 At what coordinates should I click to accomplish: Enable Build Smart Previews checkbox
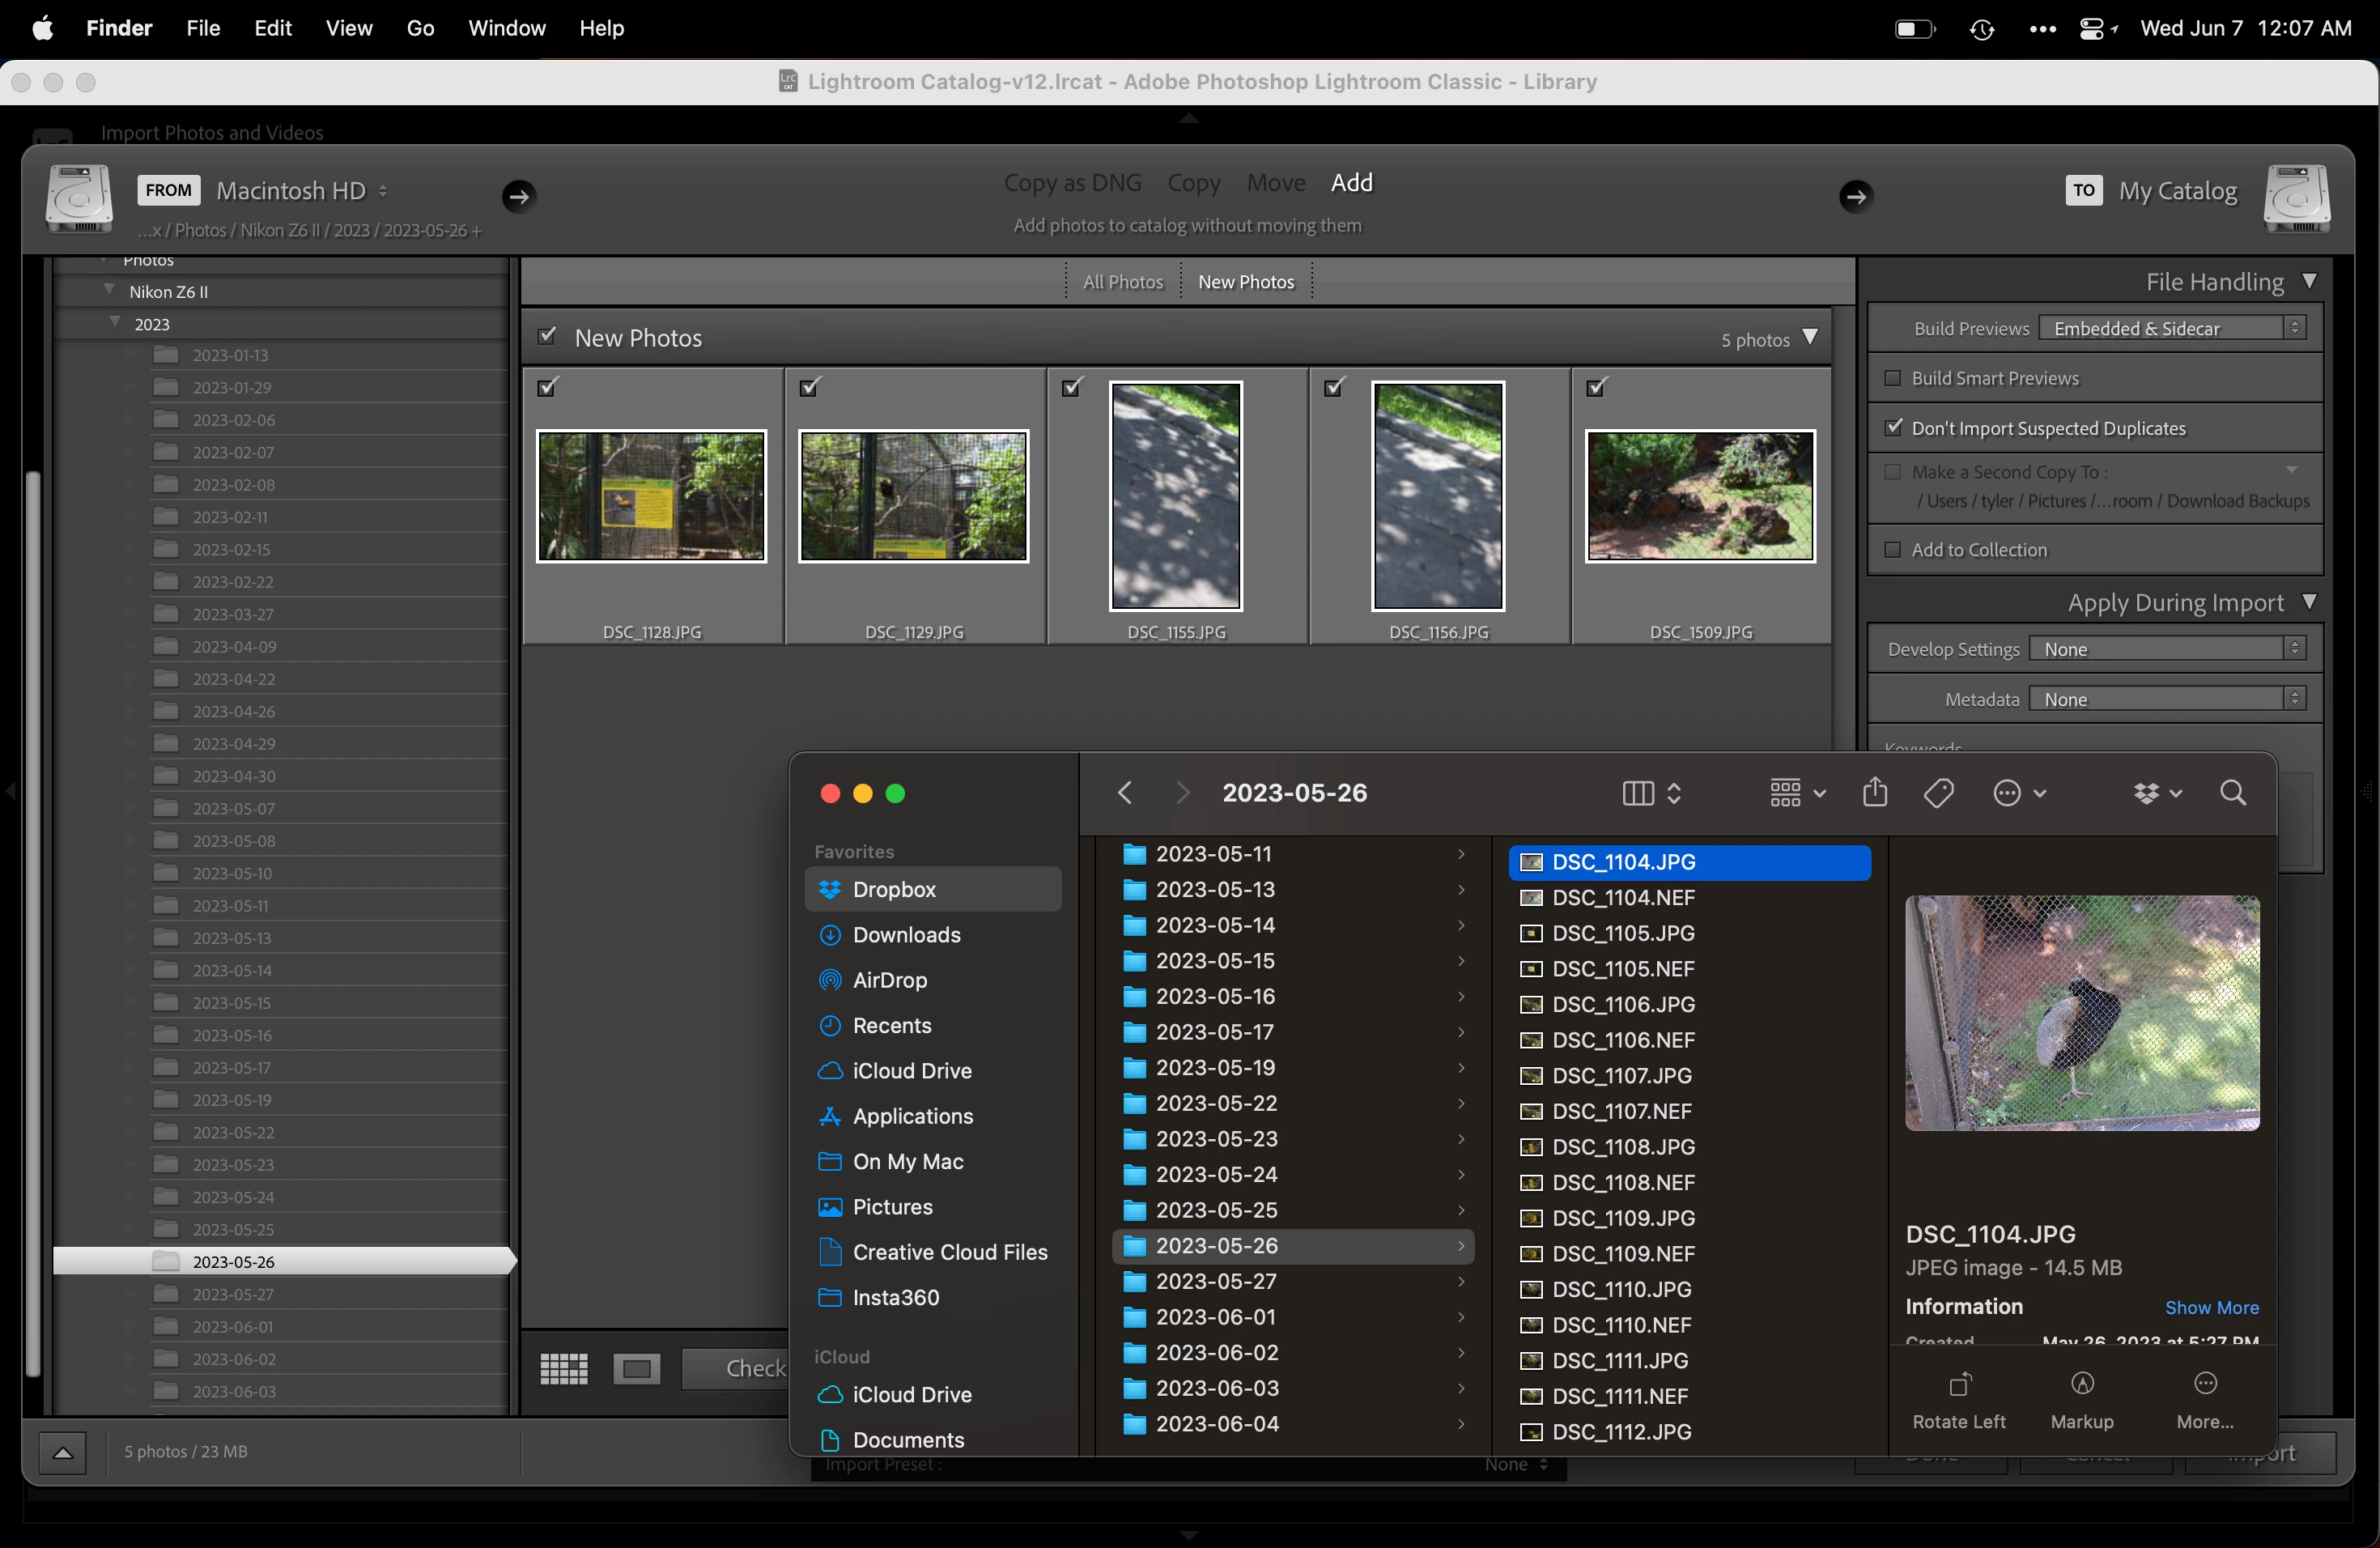(1892, 378)
